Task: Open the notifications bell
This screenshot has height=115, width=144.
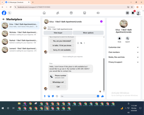Action: pos(133,13)
